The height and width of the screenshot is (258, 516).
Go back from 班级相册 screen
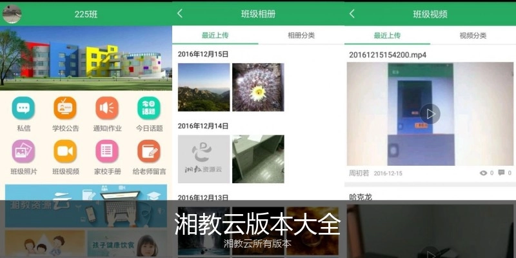(180, 14)
